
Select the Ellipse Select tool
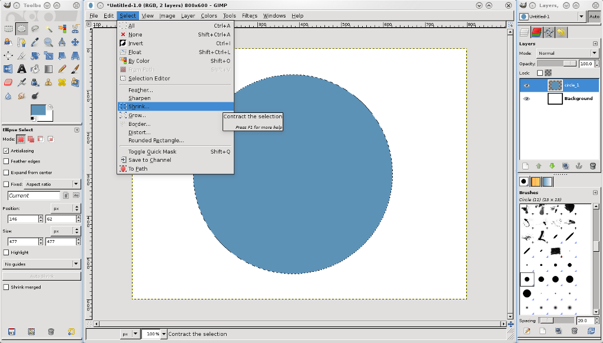point(22,29)
